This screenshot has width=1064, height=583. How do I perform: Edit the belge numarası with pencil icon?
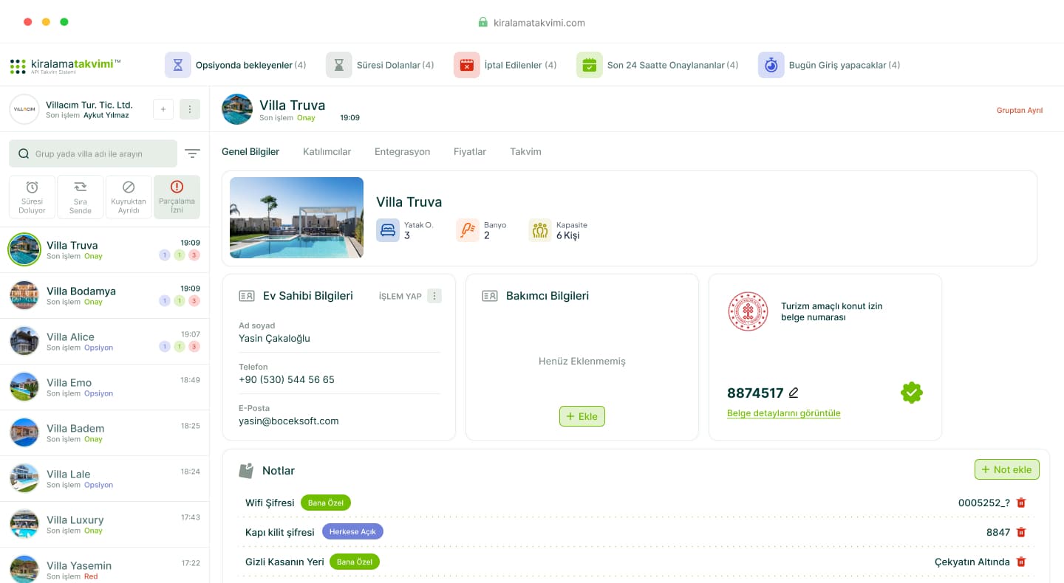pyautogui.click(x=794, y=393)
